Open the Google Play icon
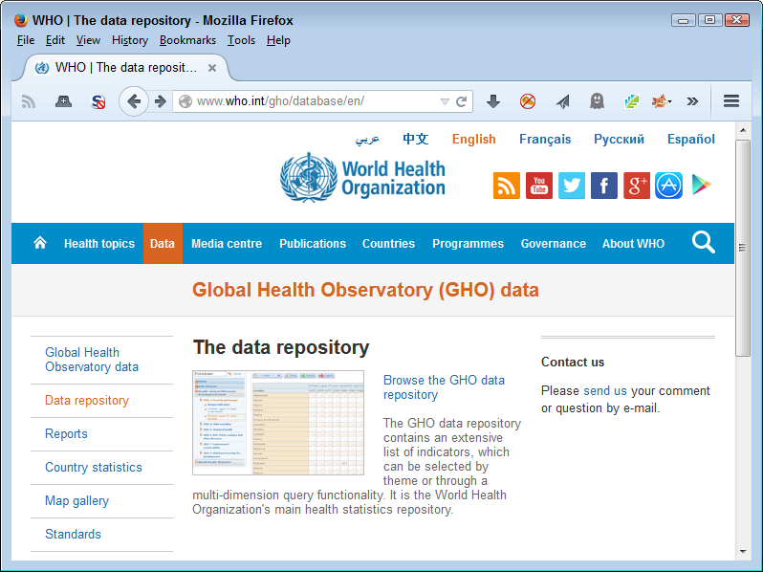 point(701,185)
